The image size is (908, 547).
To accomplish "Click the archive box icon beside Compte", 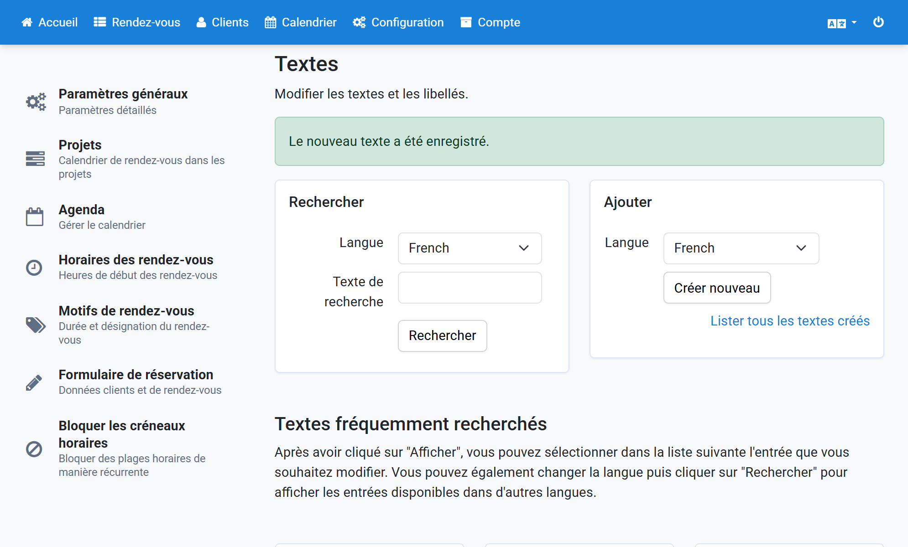I will point(466,22).
